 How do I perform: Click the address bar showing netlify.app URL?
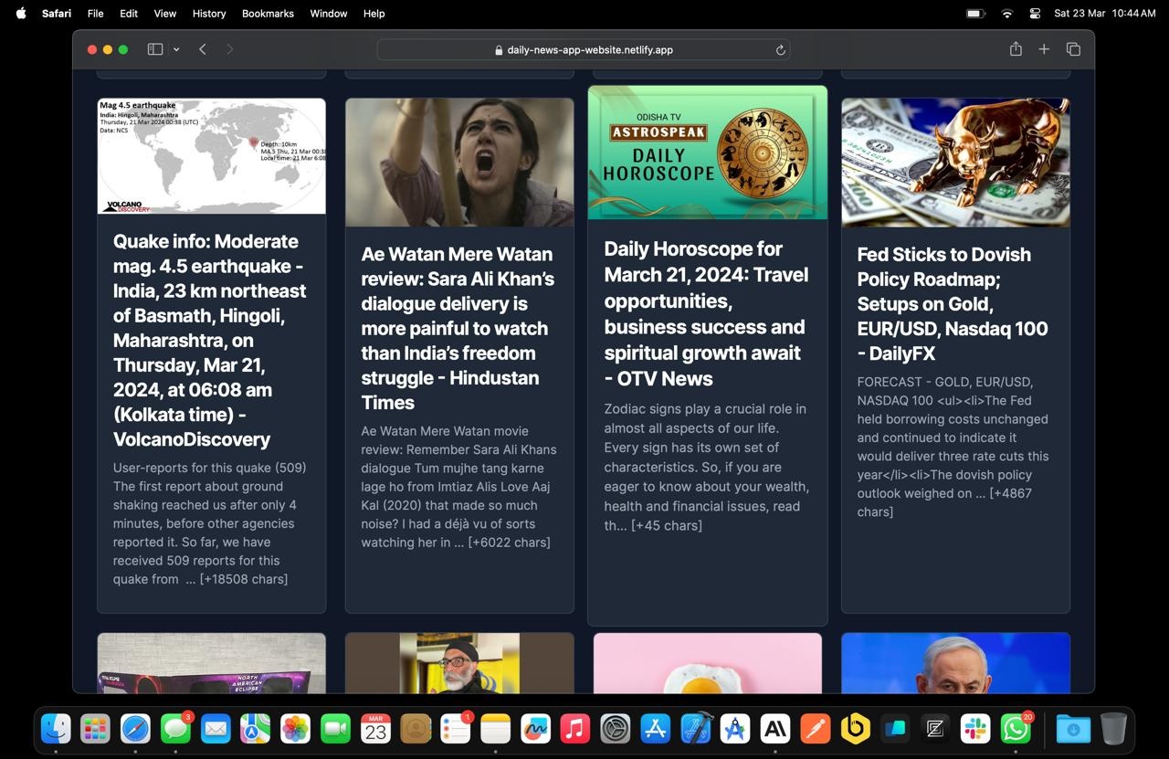583,50
